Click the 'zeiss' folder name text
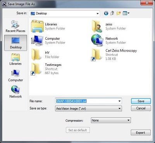The width and height of the screenshot is (155, 143). [109, 24]
